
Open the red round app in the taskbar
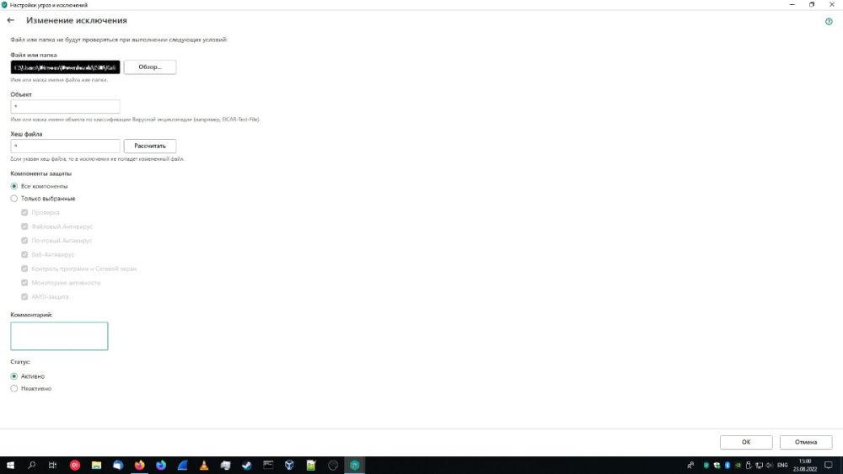click(75, 466)
